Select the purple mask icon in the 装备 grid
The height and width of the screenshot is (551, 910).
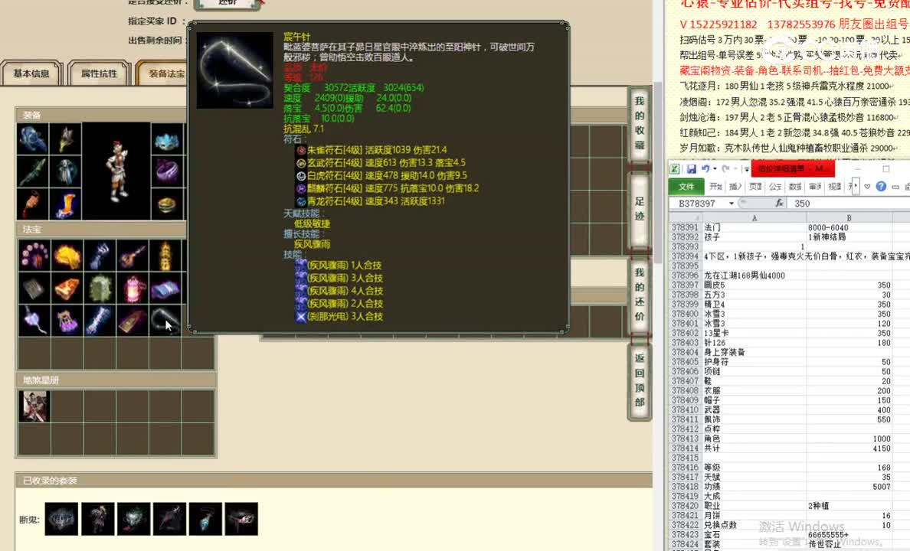168,171
